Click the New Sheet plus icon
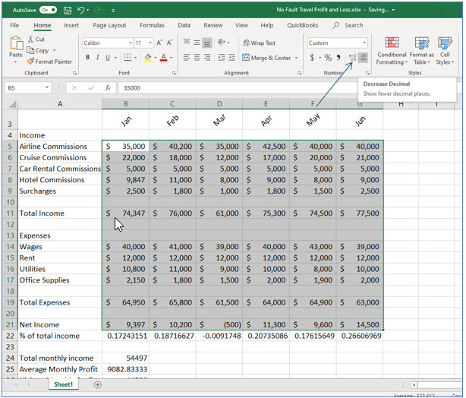 pos(97,385)
